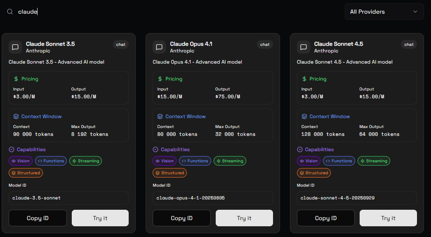
Task: Click the 64 000 tokens max output value
Action: tap(379, 134)
